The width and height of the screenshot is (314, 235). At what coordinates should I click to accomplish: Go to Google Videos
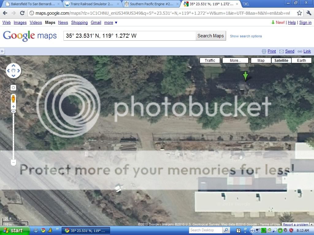[36, 23]
